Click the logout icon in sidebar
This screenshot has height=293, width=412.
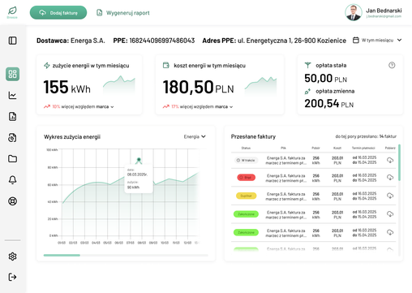click(12, 277)
